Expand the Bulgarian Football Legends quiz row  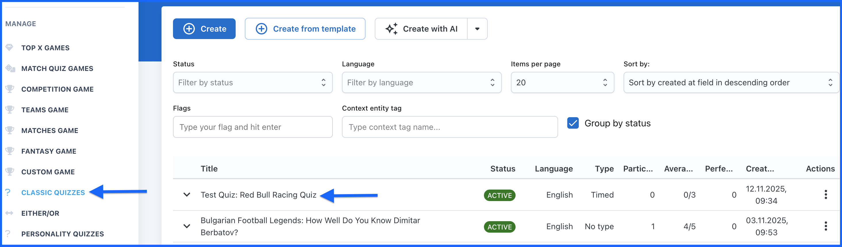click(x=187, y=226)
